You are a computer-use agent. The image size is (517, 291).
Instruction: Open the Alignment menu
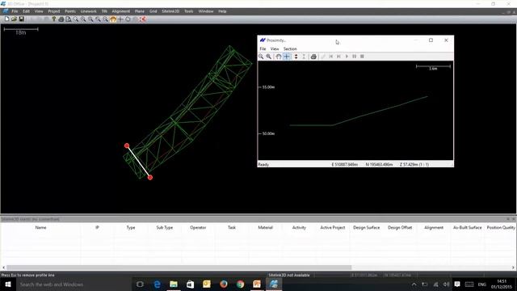(120, 11)
